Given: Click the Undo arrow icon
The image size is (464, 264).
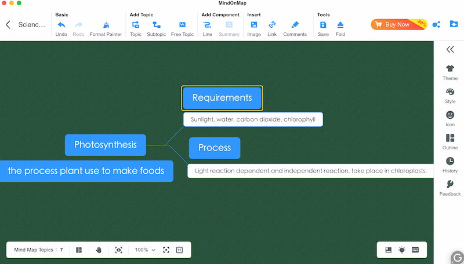Looking at the screenshot, I should coord(61,25).
